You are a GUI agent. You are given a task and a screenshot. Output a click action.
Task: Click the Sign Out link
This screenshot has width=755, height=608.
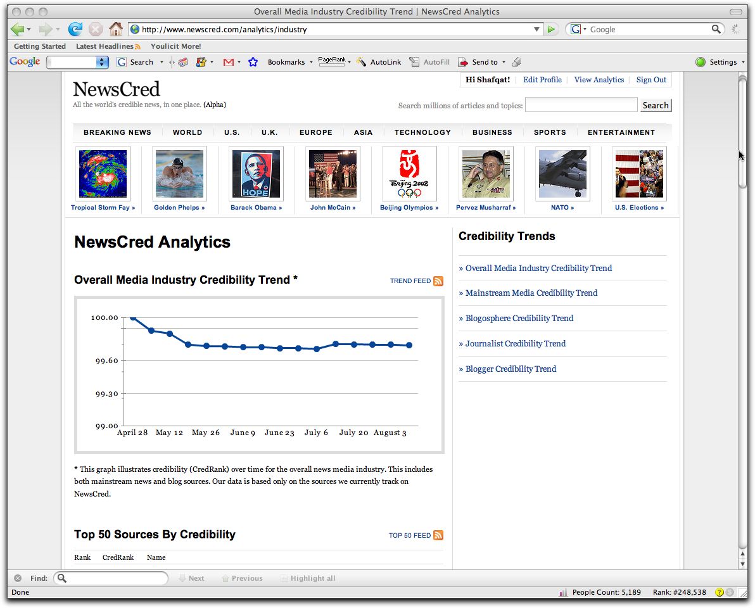(651, 80)
